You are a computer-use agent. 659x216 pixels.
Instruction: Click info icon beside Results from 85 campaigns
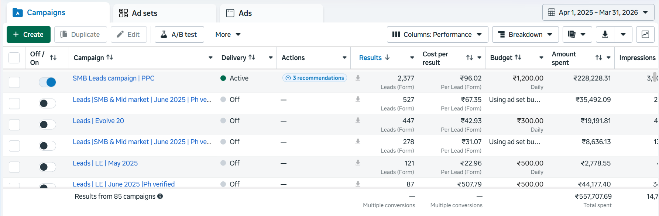pyautogui.click(x=160, y=196)
